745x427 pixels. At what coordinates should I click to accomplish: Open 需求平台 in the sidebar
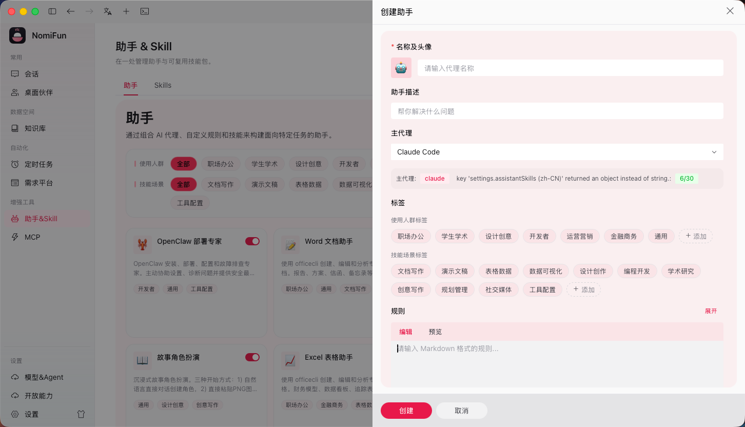point(47,183)
